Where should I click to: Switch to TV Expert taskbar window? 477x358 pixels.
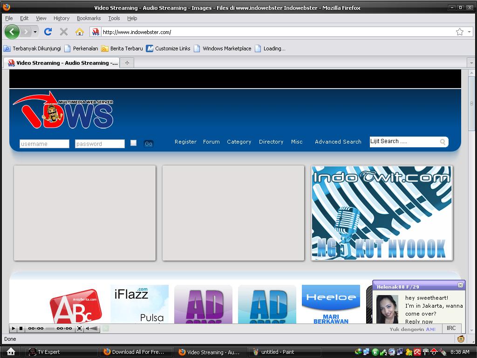click(62, 352)
